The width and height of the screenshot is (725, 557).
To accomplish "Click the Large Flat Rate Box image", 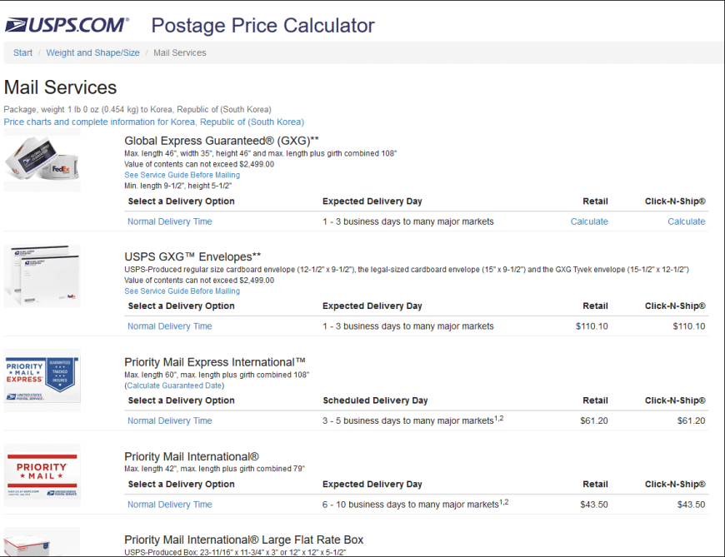I will 42,542.
